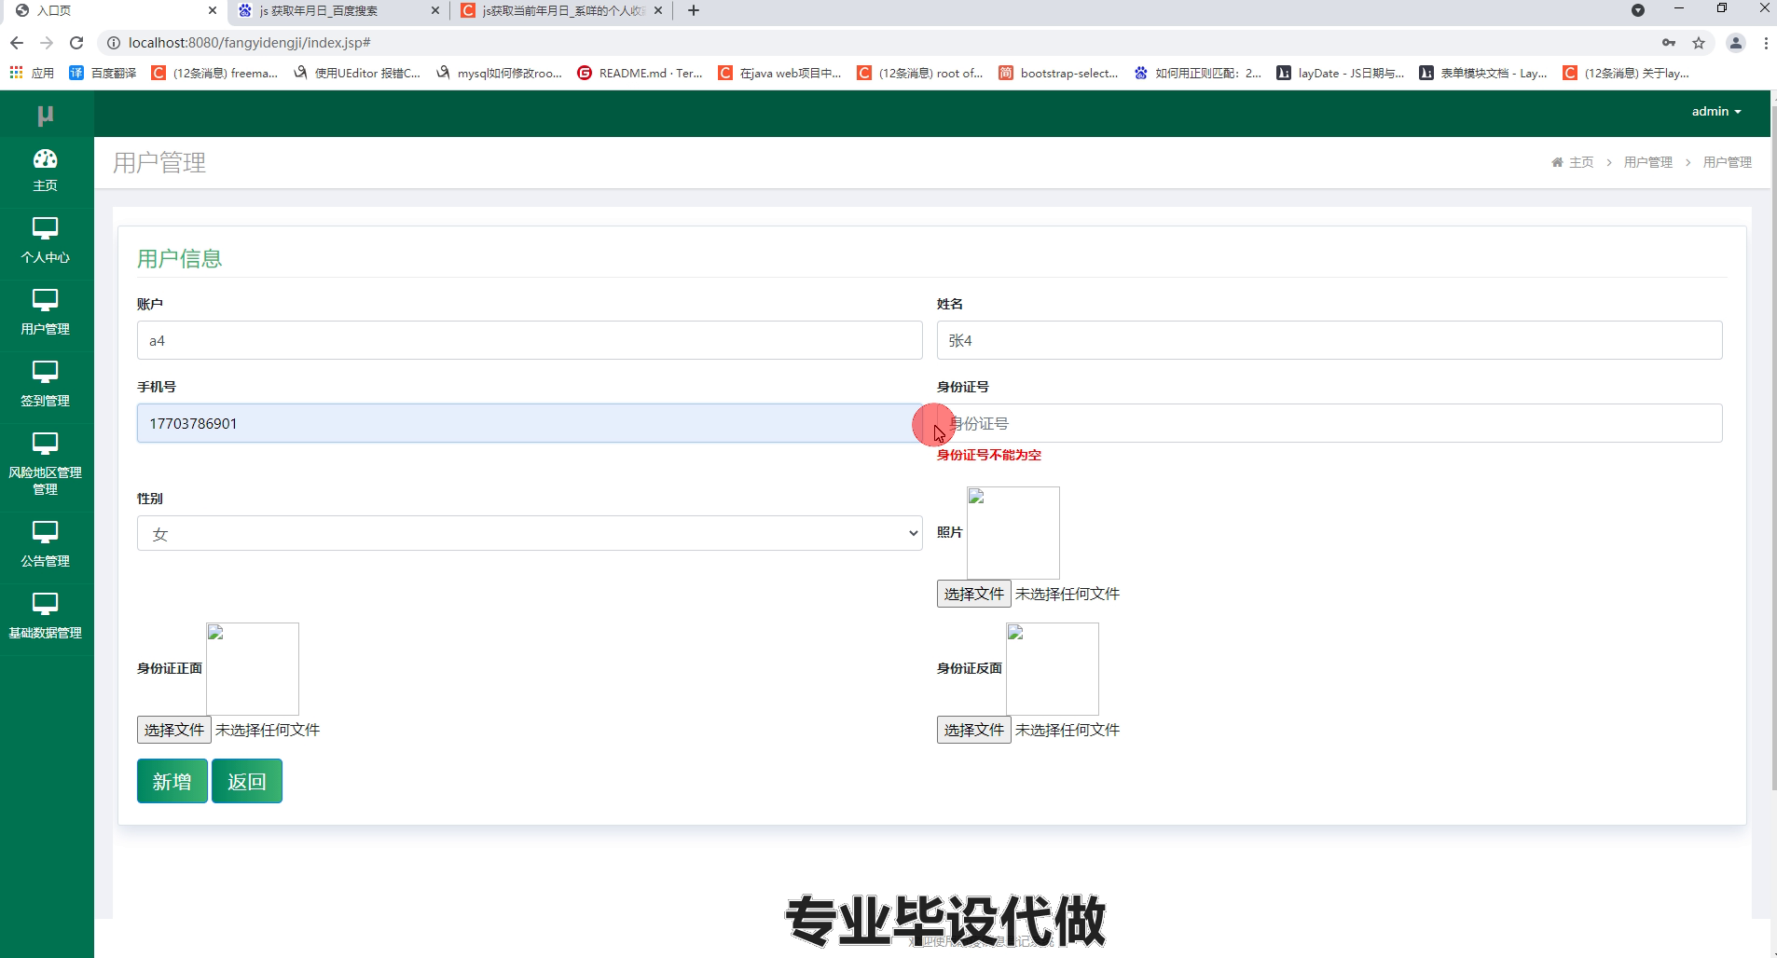The width and height of the screenshot is (1777, 958).
Task: Open the 如何用正则匹配 bookmark
Action: [1198, 73]
